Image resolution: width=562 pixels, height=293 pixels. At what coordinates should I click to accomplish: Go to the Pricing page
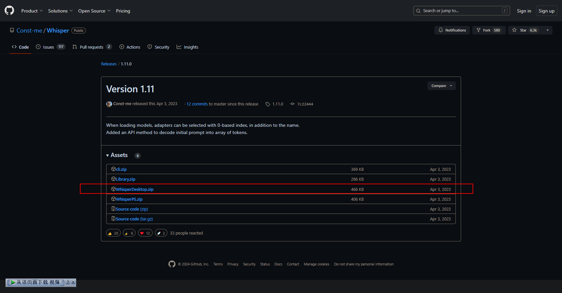pyautogui.click(x=123, y=11)
